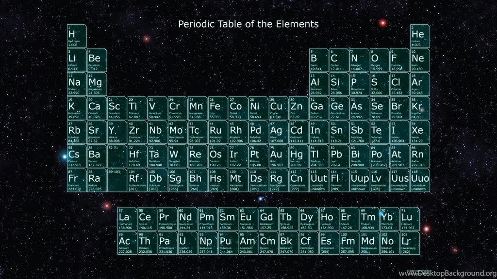
Task: Select the Helium (He) element tile
Action: 420,36
